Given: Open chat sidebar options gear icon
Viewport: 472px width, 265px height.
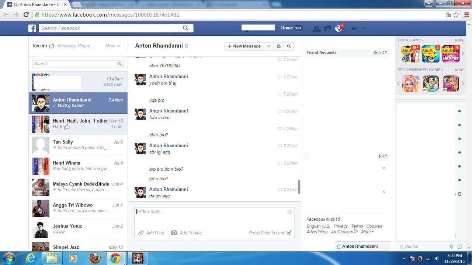Looking at the screenshot, I should click(451, 247).
